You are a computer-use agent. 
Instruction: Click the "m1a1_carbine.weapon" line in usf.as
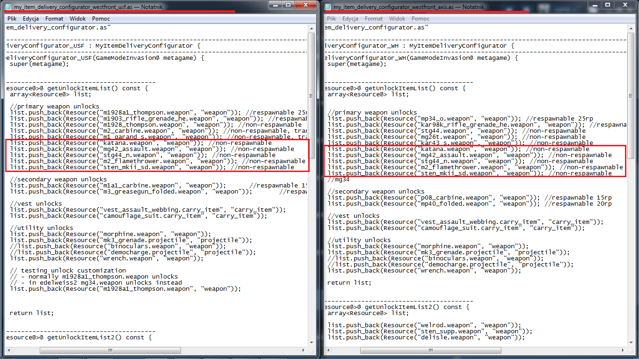159,186
